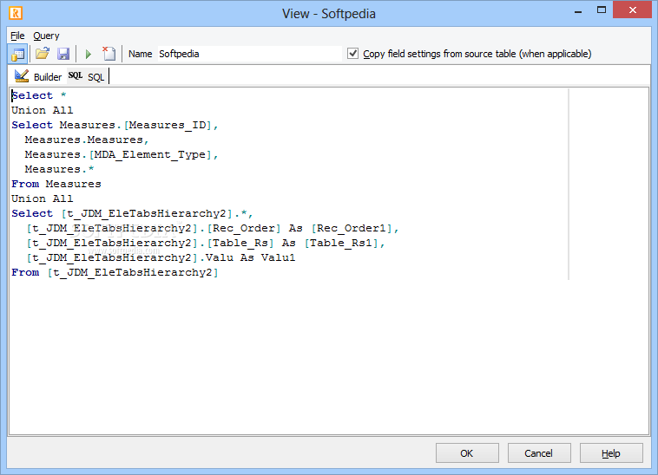This screenshot has width=658, height=475.
Task: Click 'Select [t_JDM_EleTabsHierarchy2].*,' line
Action: [x=132, y=213]
